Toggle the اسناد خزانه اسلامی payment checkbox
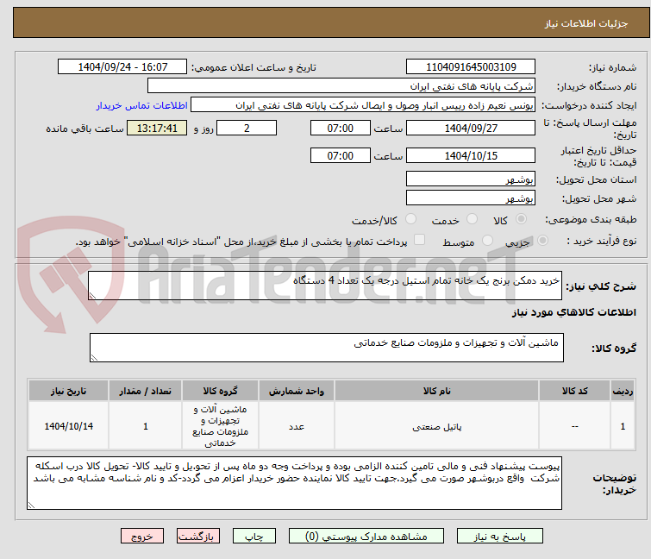Image resolution: width=651 pixels, height=559 pixels. click(x=420, y=240)
